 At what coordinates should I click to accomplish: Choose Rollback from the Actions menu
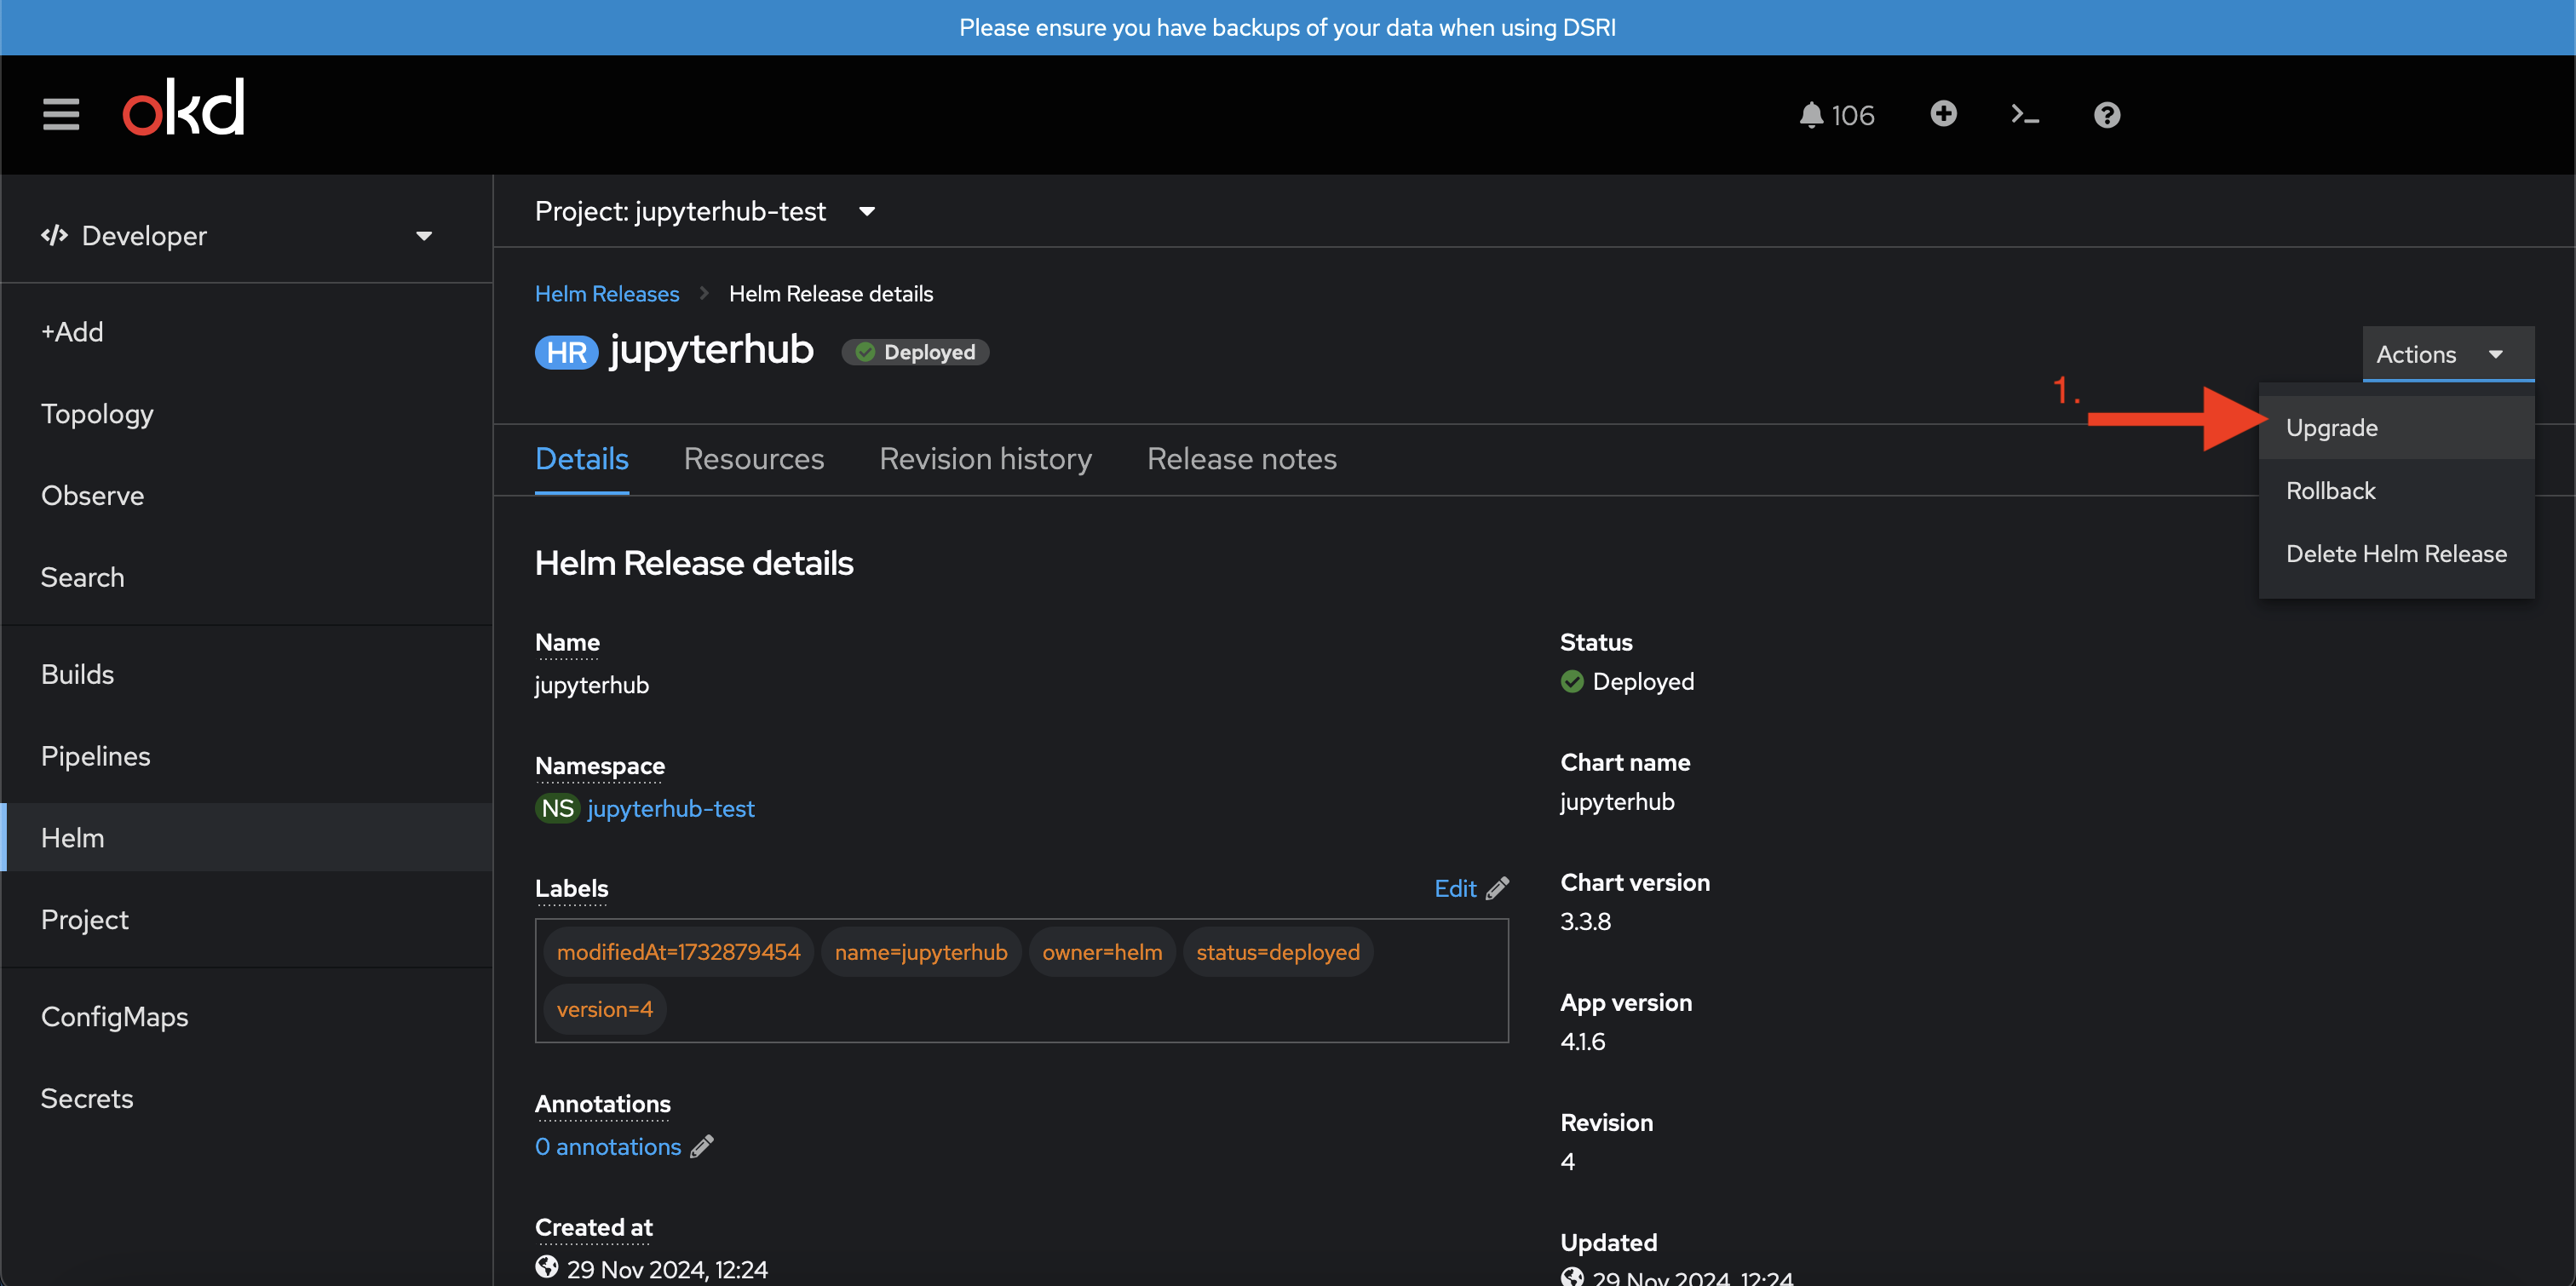tap(2396, 491)
